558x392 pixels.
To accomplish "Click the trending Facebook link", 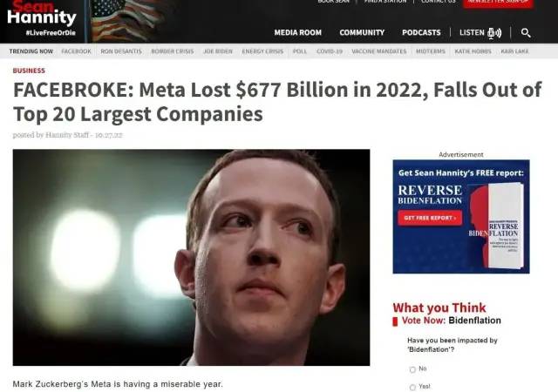I will (x=76, y=51).
